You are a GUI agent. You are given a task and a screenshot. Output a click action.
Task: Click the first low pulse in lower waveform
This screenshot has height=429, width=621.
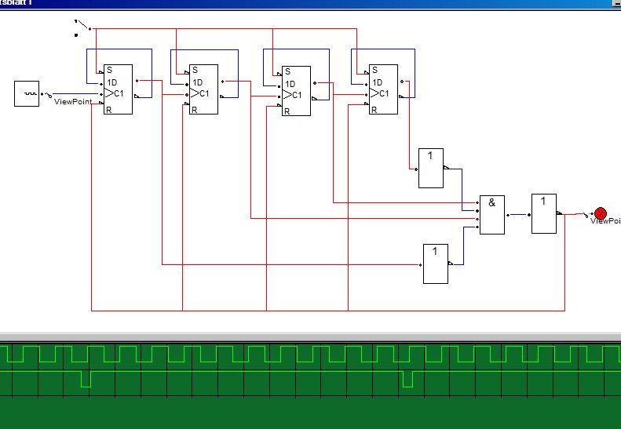pos(86,379)
